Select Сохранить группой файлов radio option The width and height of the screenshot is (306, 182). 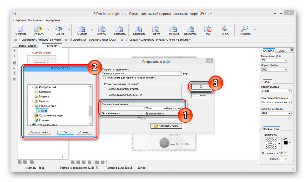pyautogui.click(x=105, y=89)
